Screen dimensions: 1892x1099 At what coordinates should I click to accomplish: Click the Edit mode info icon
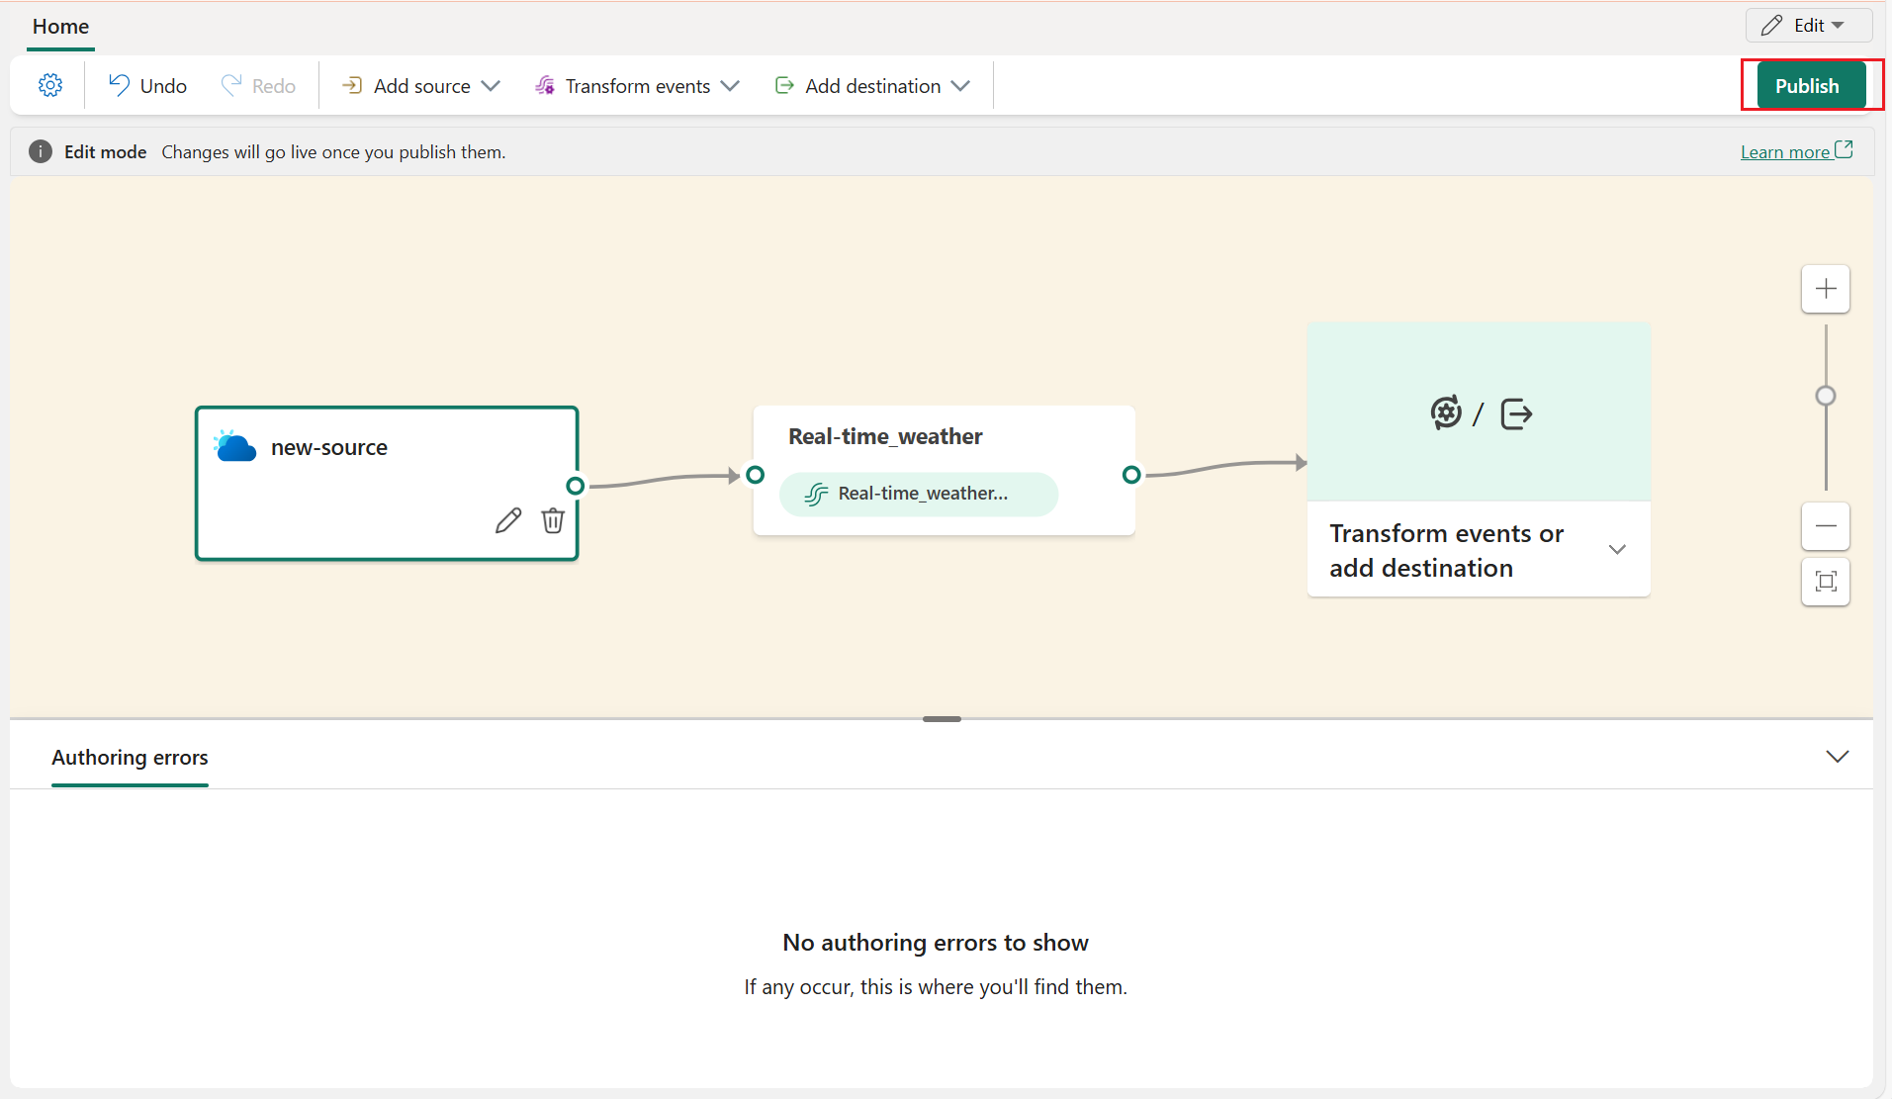point(41,151)
